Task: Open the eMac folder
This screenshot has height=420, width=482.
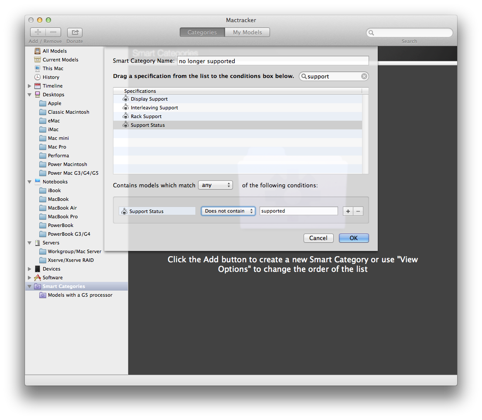Action: [x=50, y=121]
